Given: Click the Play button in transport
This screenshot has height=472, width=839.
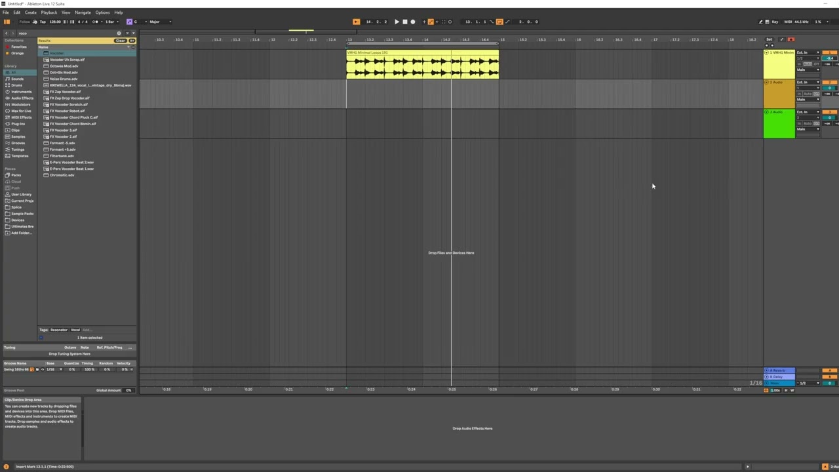Looking at the screenshot, I should coord(397,22).
